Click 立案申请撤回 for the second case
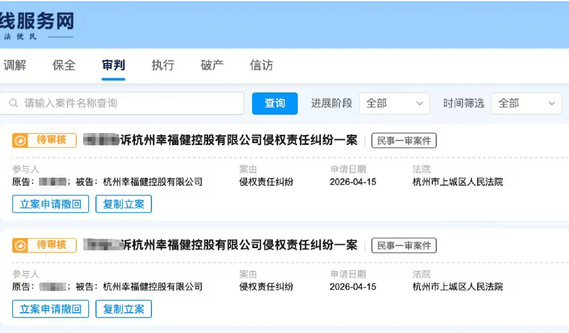The image size is (569, 333). [x=50, y=309]
